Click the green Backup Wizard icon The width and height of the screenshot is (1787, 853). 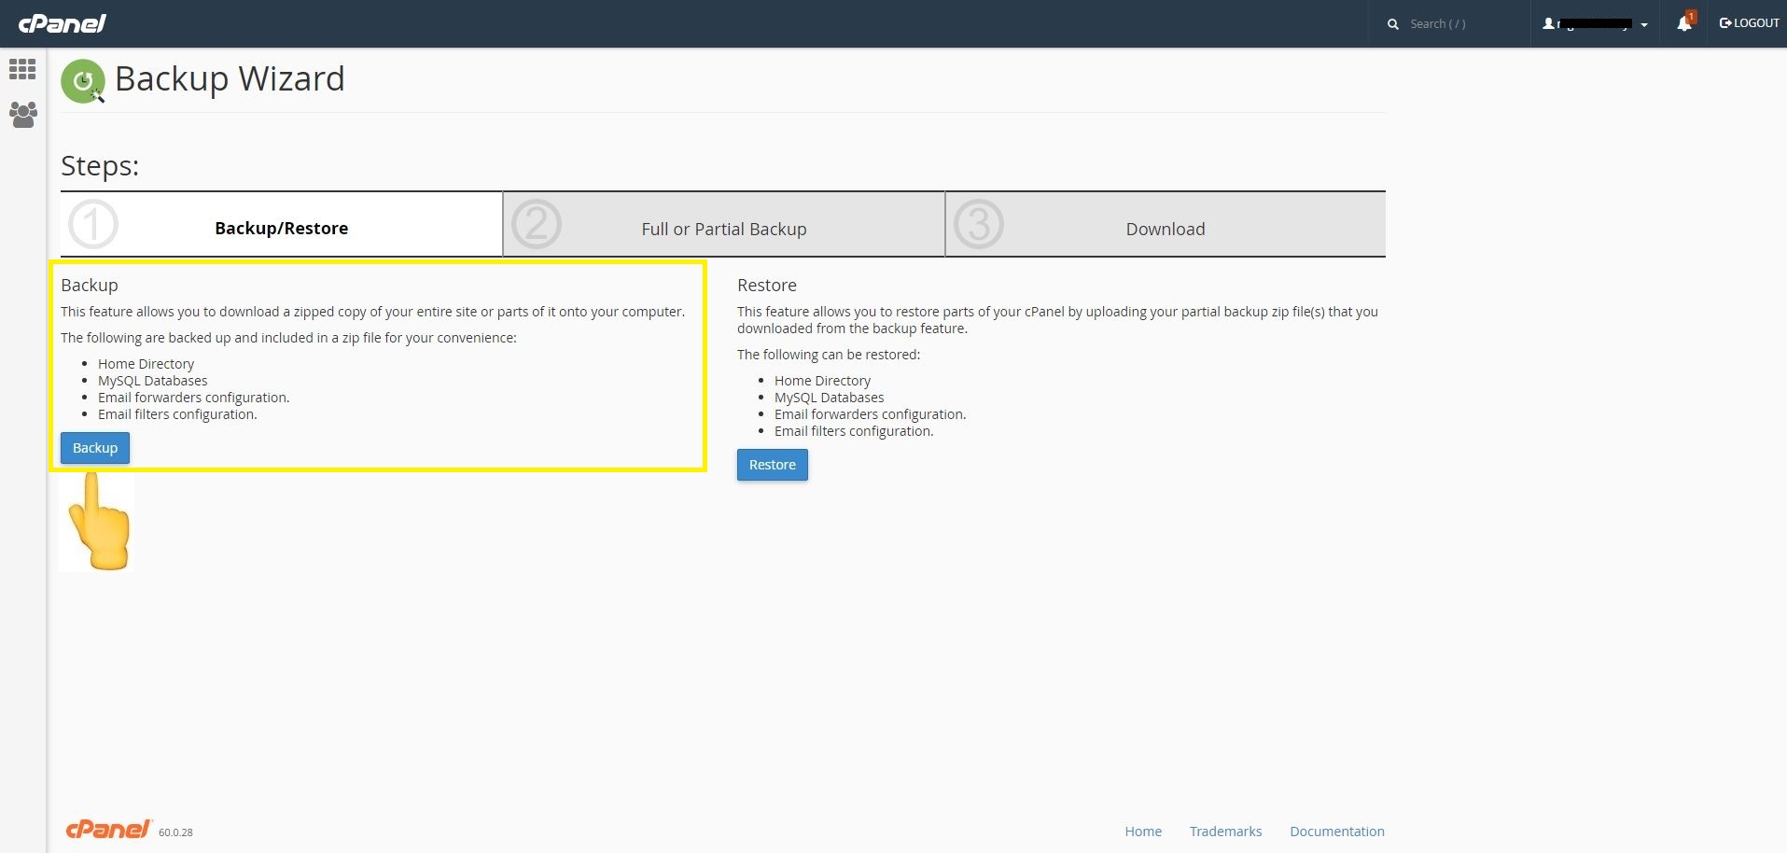(x=83, y=81)
